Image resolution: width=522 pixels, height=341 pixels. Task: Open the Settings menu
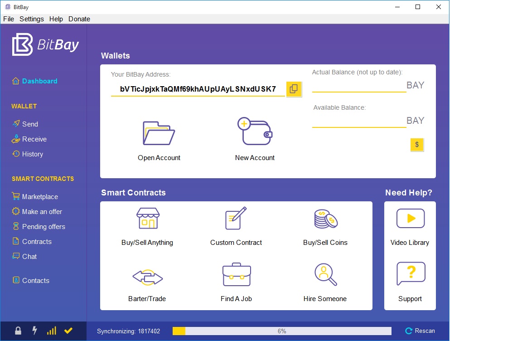pyautogui.click(x=32, y=19)
